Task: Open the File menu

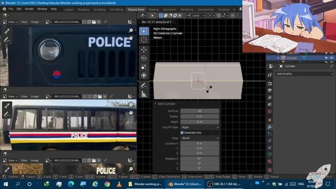Action: click(x=10, y=9)
